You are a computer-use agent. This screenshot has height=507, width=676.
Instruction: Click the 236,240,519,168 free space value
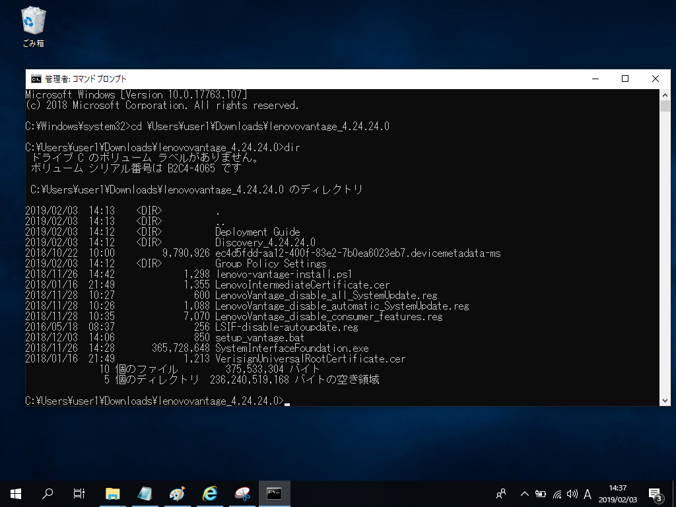(x=250, y=380)
